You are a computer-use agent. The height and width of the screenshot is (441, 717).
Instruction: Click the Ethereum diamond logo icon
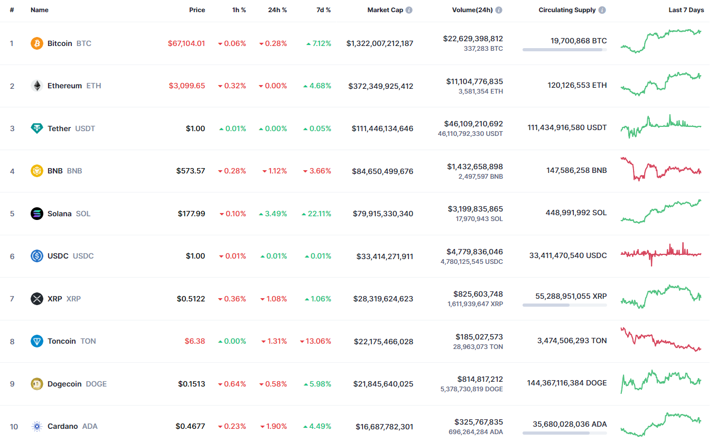[x=37, y=86]
